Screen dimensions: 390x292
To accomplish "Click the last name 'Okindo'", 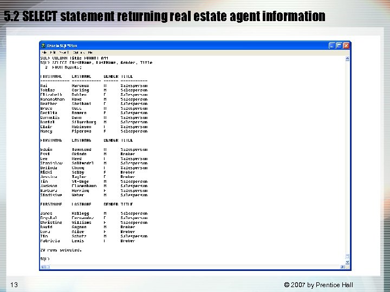I will click(79, 154).
